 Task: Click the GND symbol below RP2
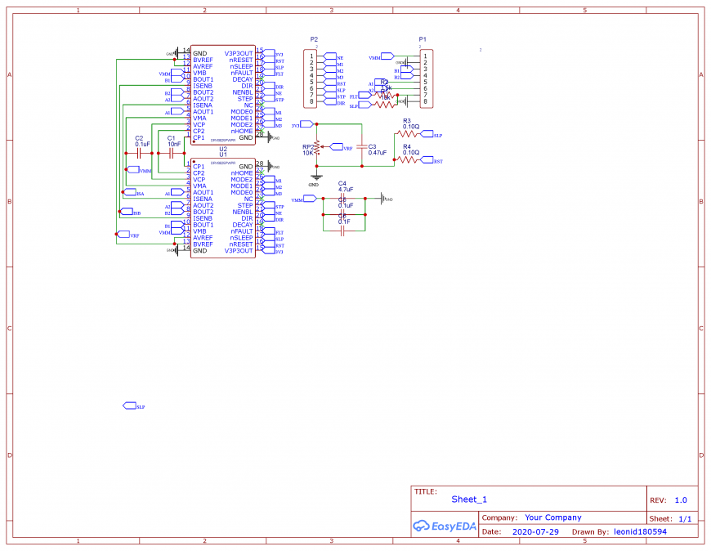pos(316,177)
